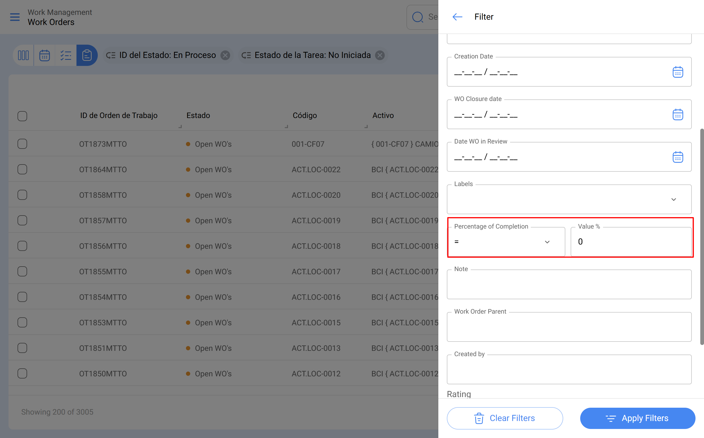The height and width of the screenshot is (438, 704).
Task: Click the Clear Filters button
Action: [504, 418]
